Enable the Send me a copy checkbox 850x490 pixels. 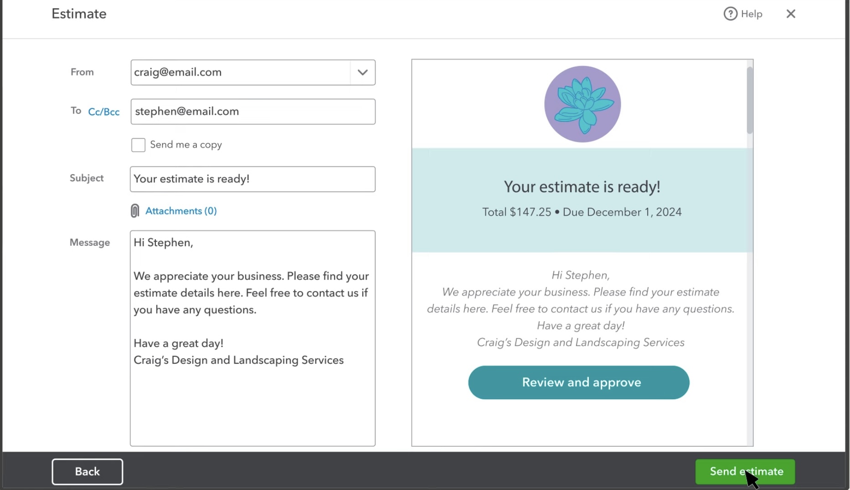pos(138,145)
